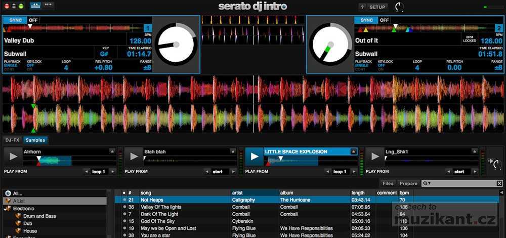Select next play-from option for Airhorn

coord(112,172)
